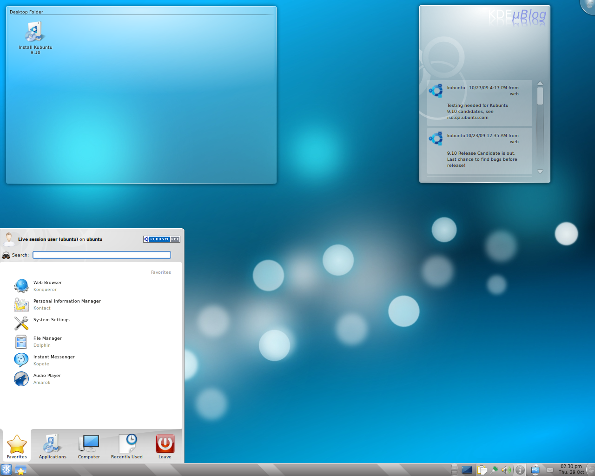
Task: Show the Recently Used tab
Action: 127,446
